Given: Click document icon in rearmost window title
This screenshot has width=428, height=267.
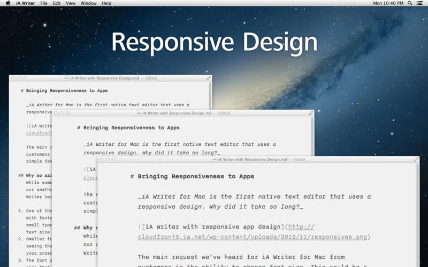Looking at the screenshot, I should click(x=66, y=78).
